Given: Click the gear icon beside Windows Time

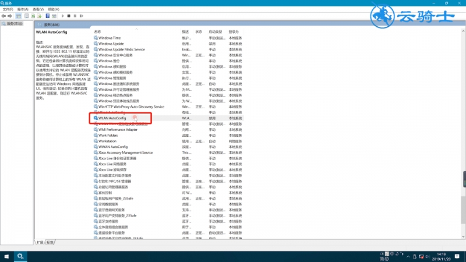Looking at the screenshot, I should pos(96,38).
